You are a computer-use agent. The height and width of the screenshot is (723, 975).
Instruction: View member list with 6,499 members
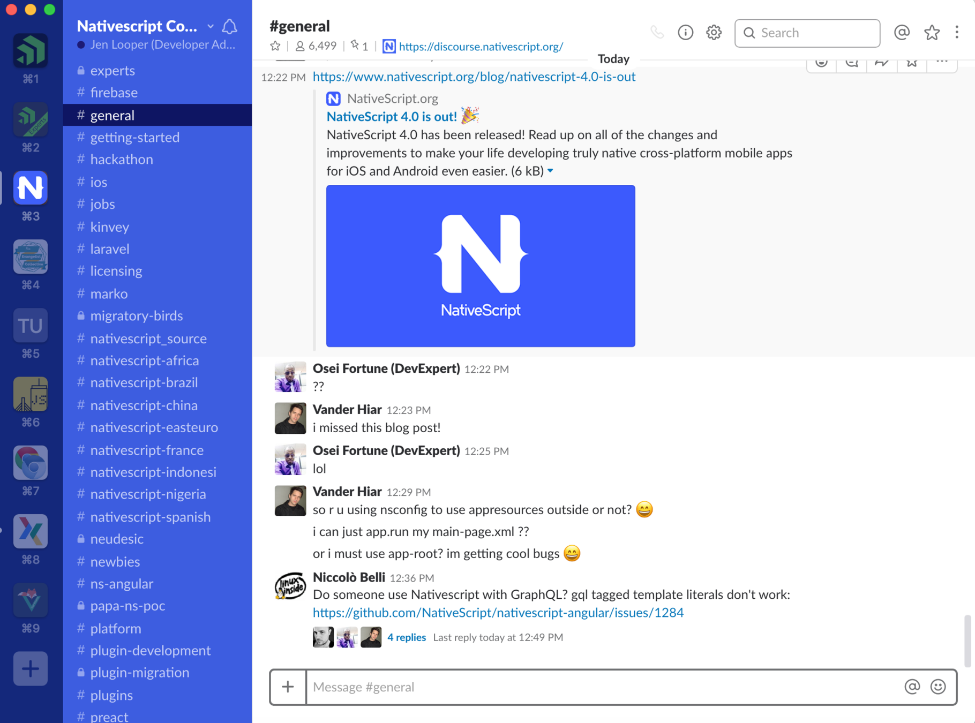316,47
